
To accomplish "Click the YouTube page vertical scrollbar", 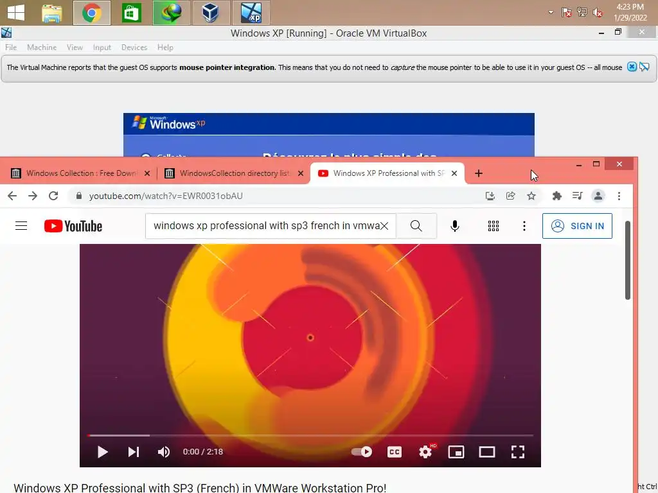I will tap(628, 260).
